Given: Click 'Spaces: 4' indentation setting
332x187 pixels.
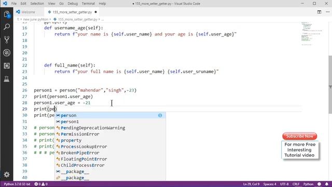Looking at the screenshot, I should tap(270, 184).
